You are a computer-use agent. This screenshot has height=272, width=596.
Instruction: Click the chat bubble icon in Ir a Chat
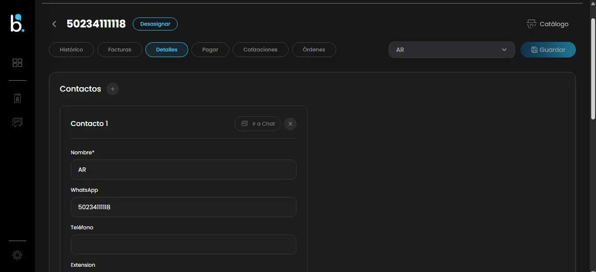(x=245, y=124)
